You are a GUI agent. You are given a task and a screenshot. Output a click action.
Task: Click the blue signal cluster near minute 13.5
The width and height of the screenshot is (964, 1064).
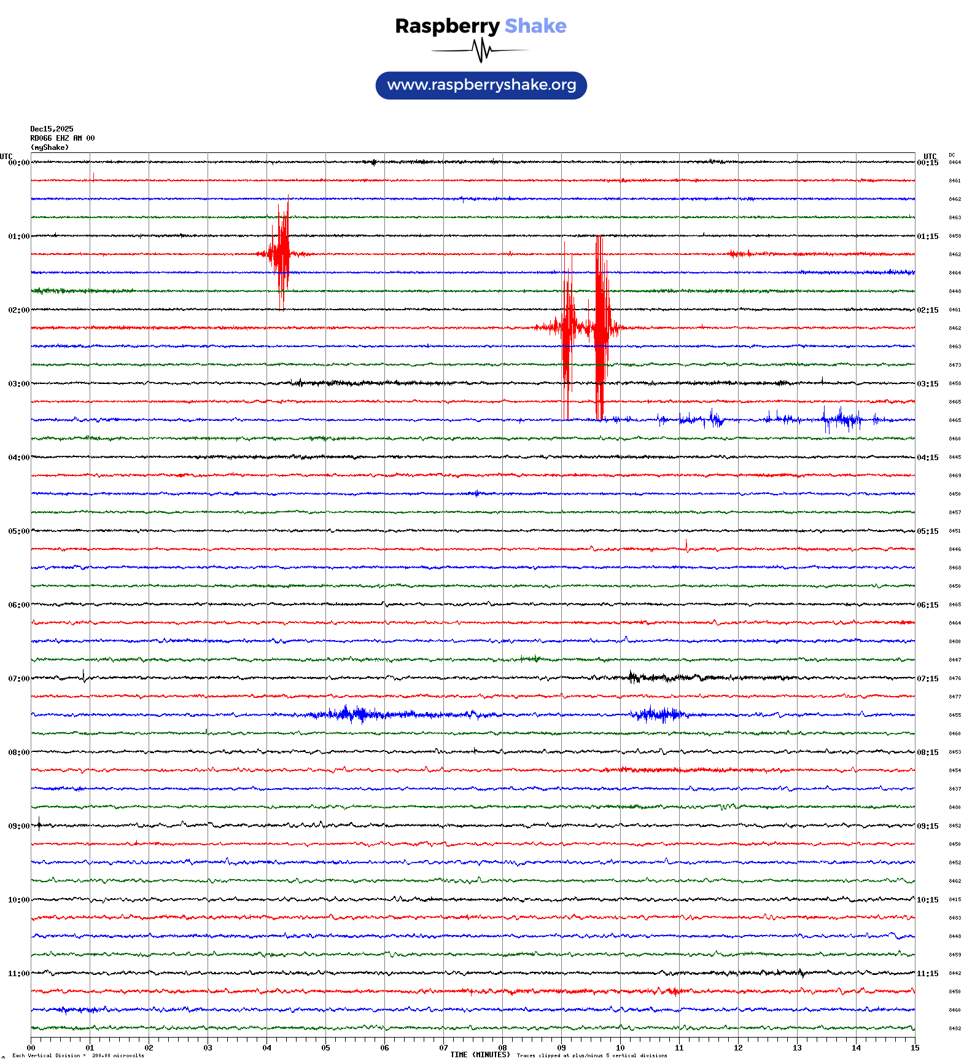(841, 420)
